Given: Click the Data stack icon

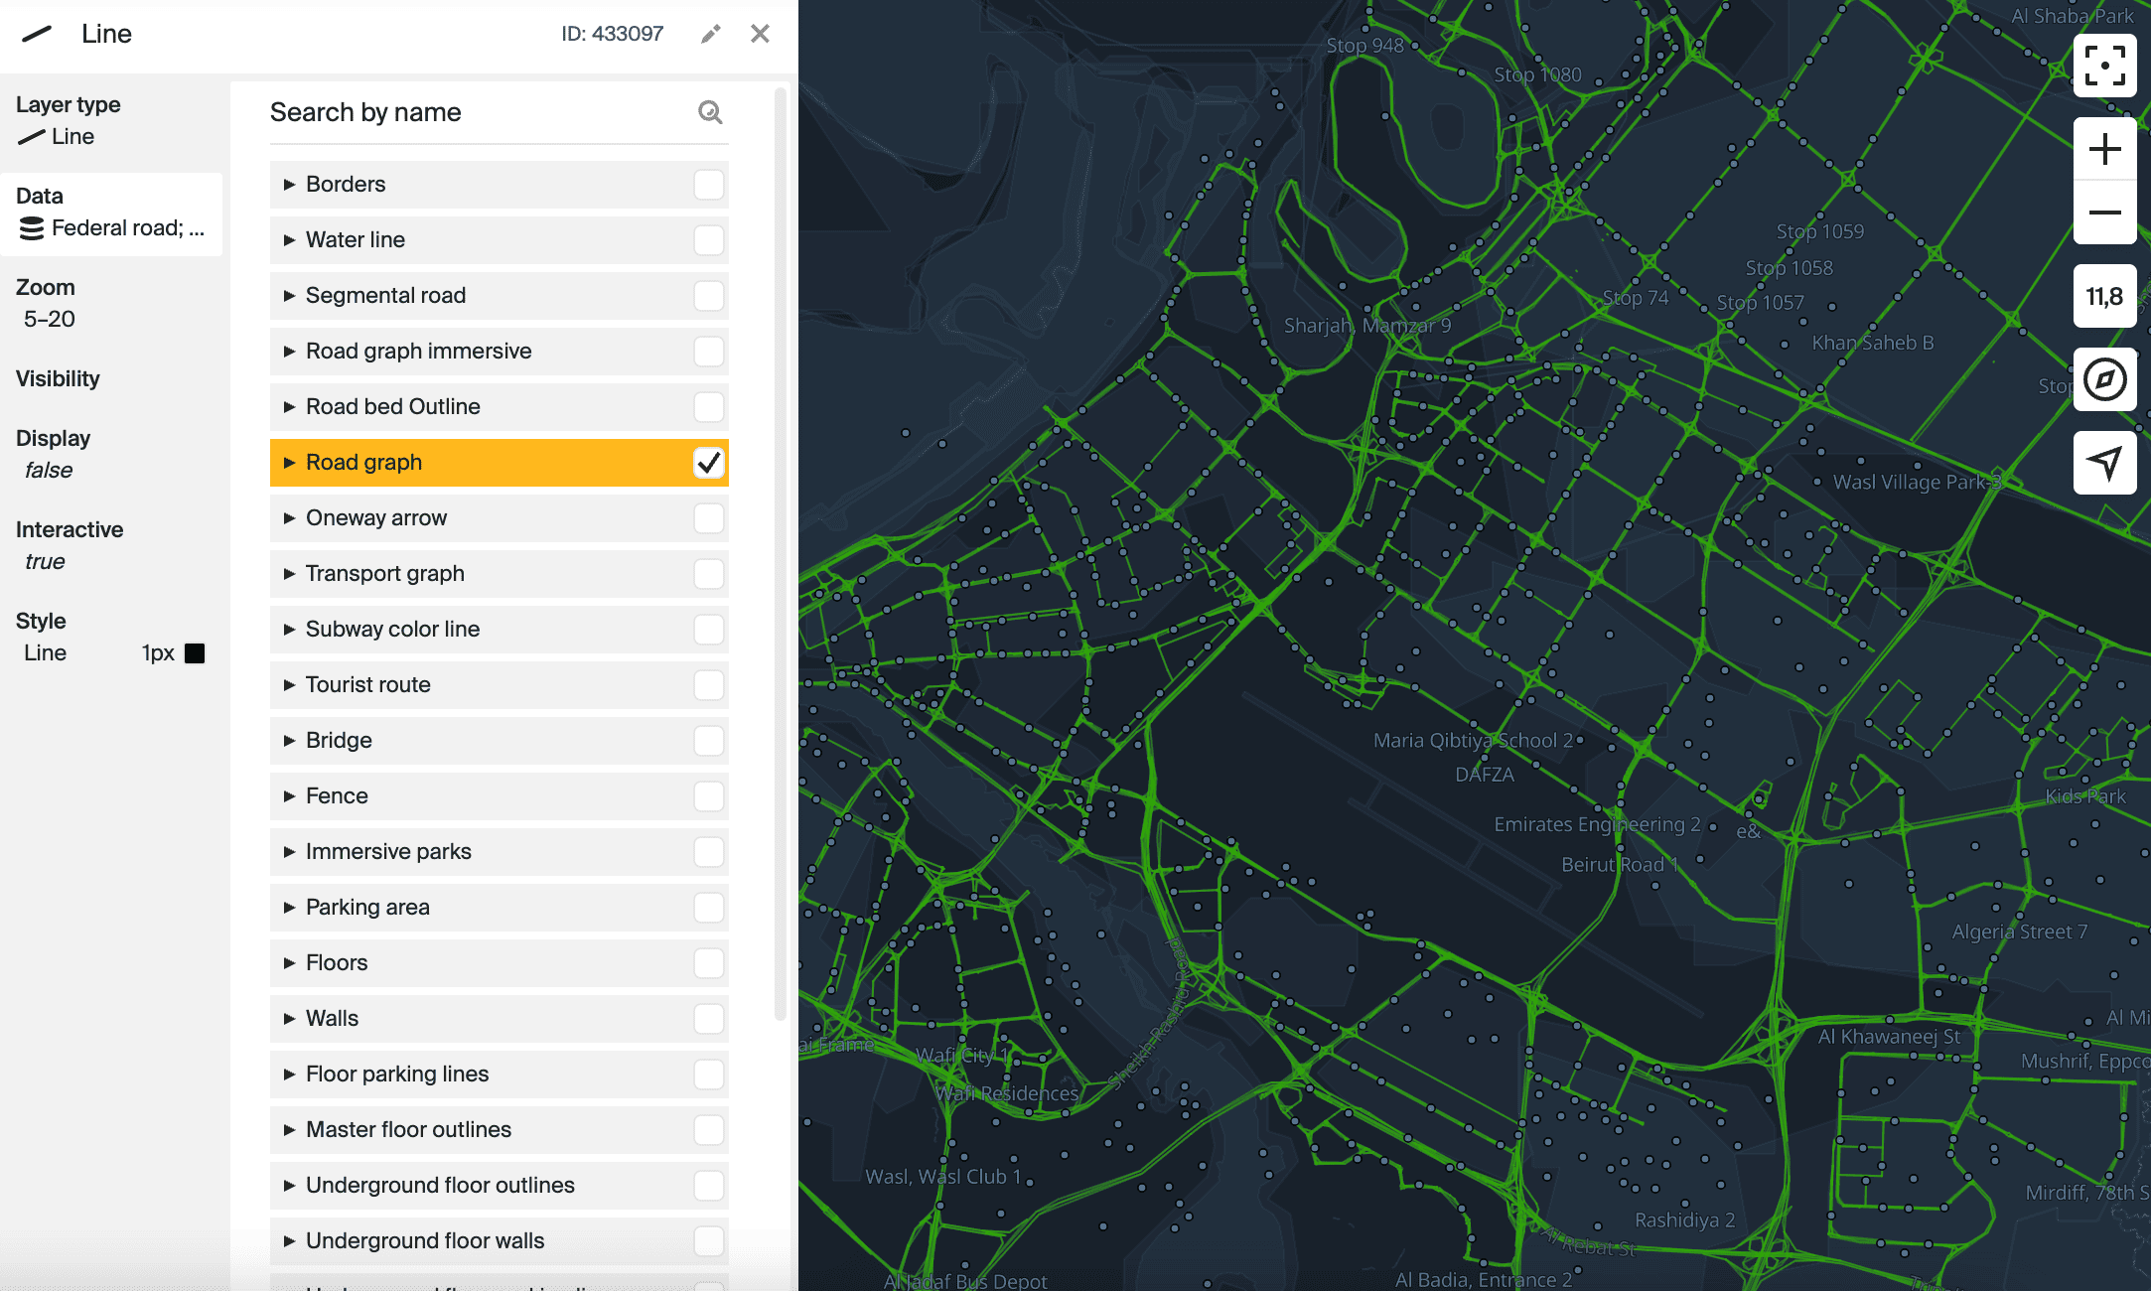Looking at the screenshot, I should [x=32, y=228].
